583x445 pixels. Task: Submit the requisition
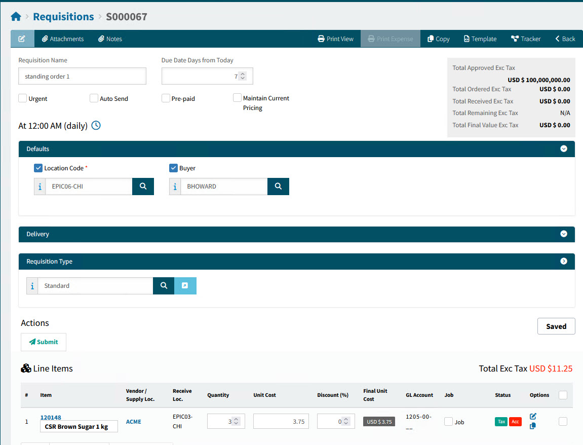(x=44, y=342)
